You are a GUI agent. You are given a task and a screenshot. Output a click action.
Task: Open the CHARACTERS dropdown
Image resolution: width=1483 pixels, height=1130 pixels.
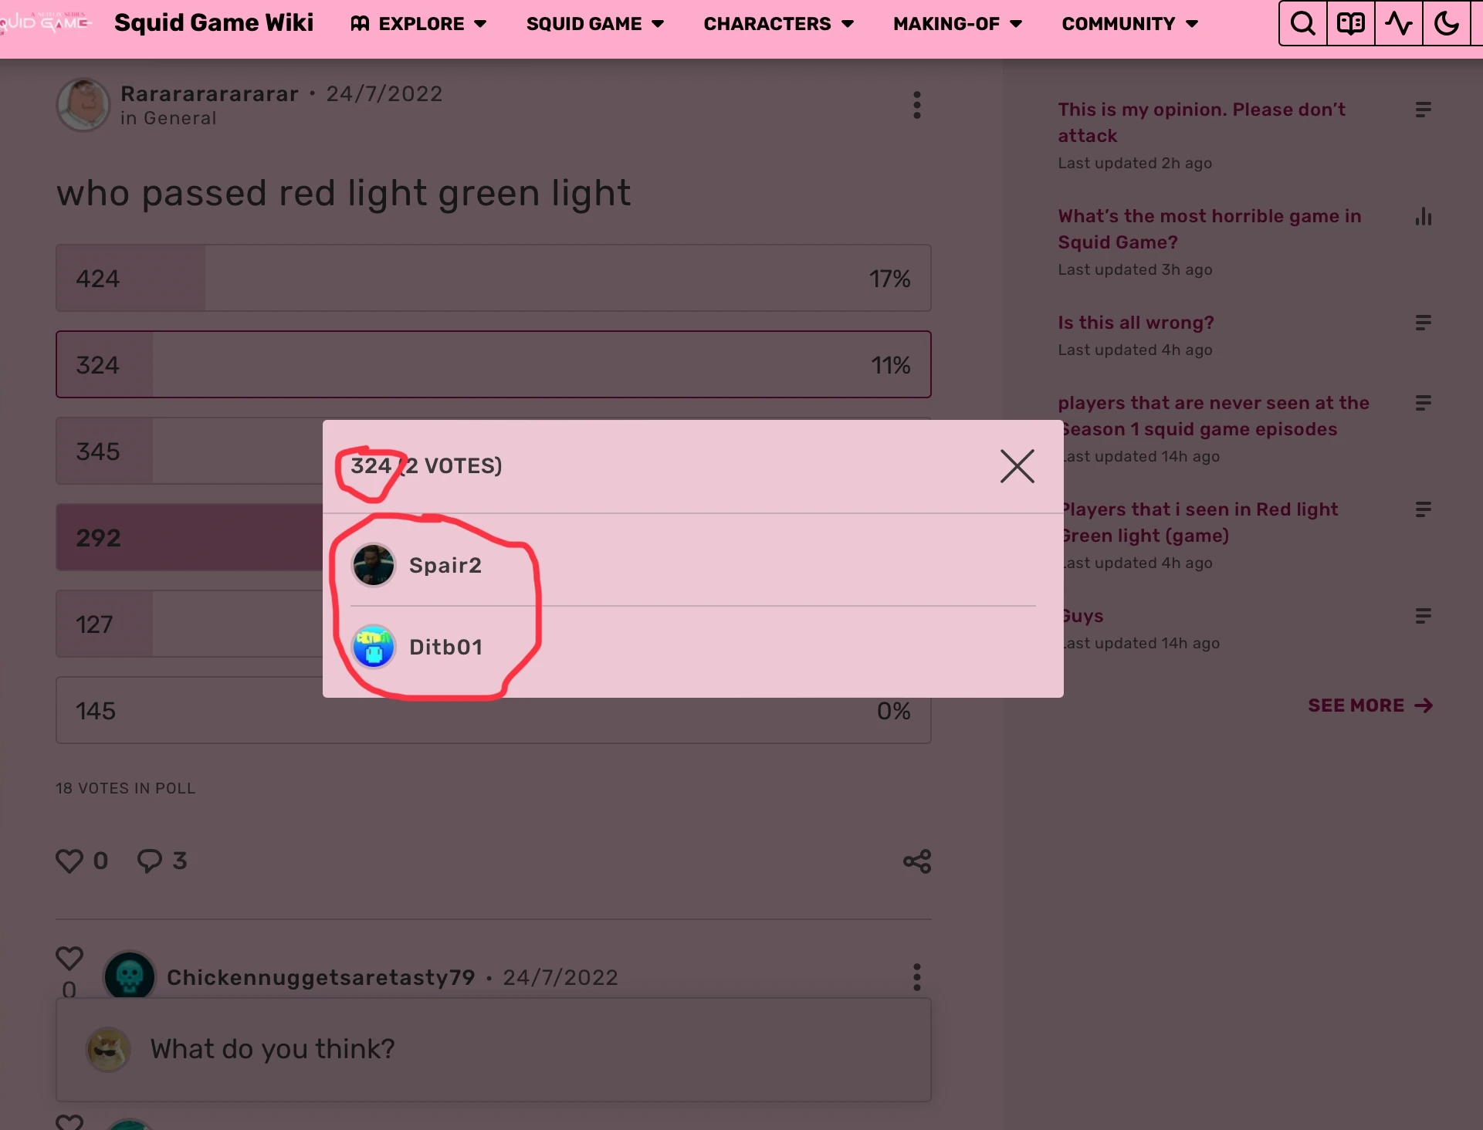(x=778, y=23)
